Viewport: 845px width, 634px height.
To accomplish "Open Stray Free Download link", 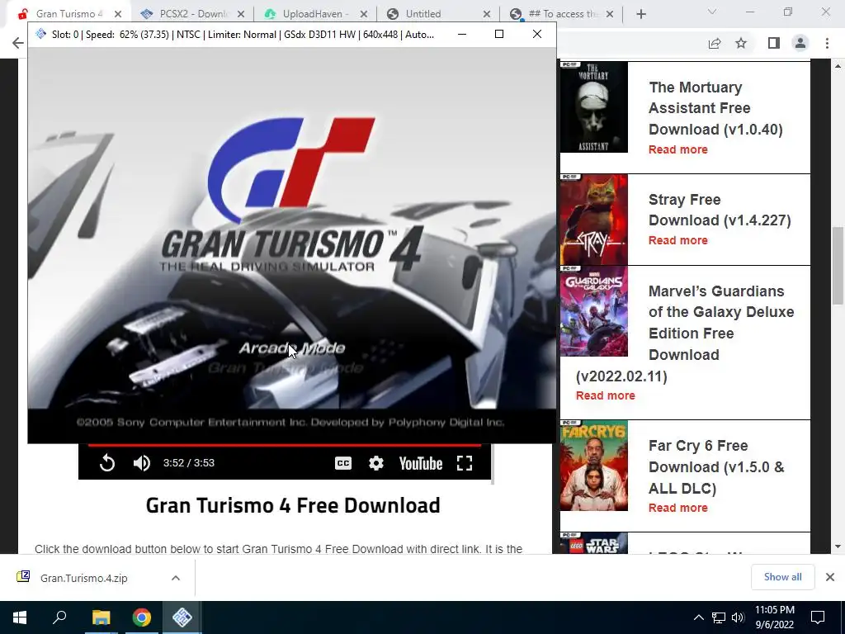I will [720, 210].
